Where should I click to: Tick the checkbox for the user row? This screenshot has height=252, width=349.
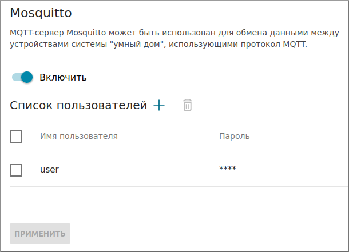click(16, 170)
